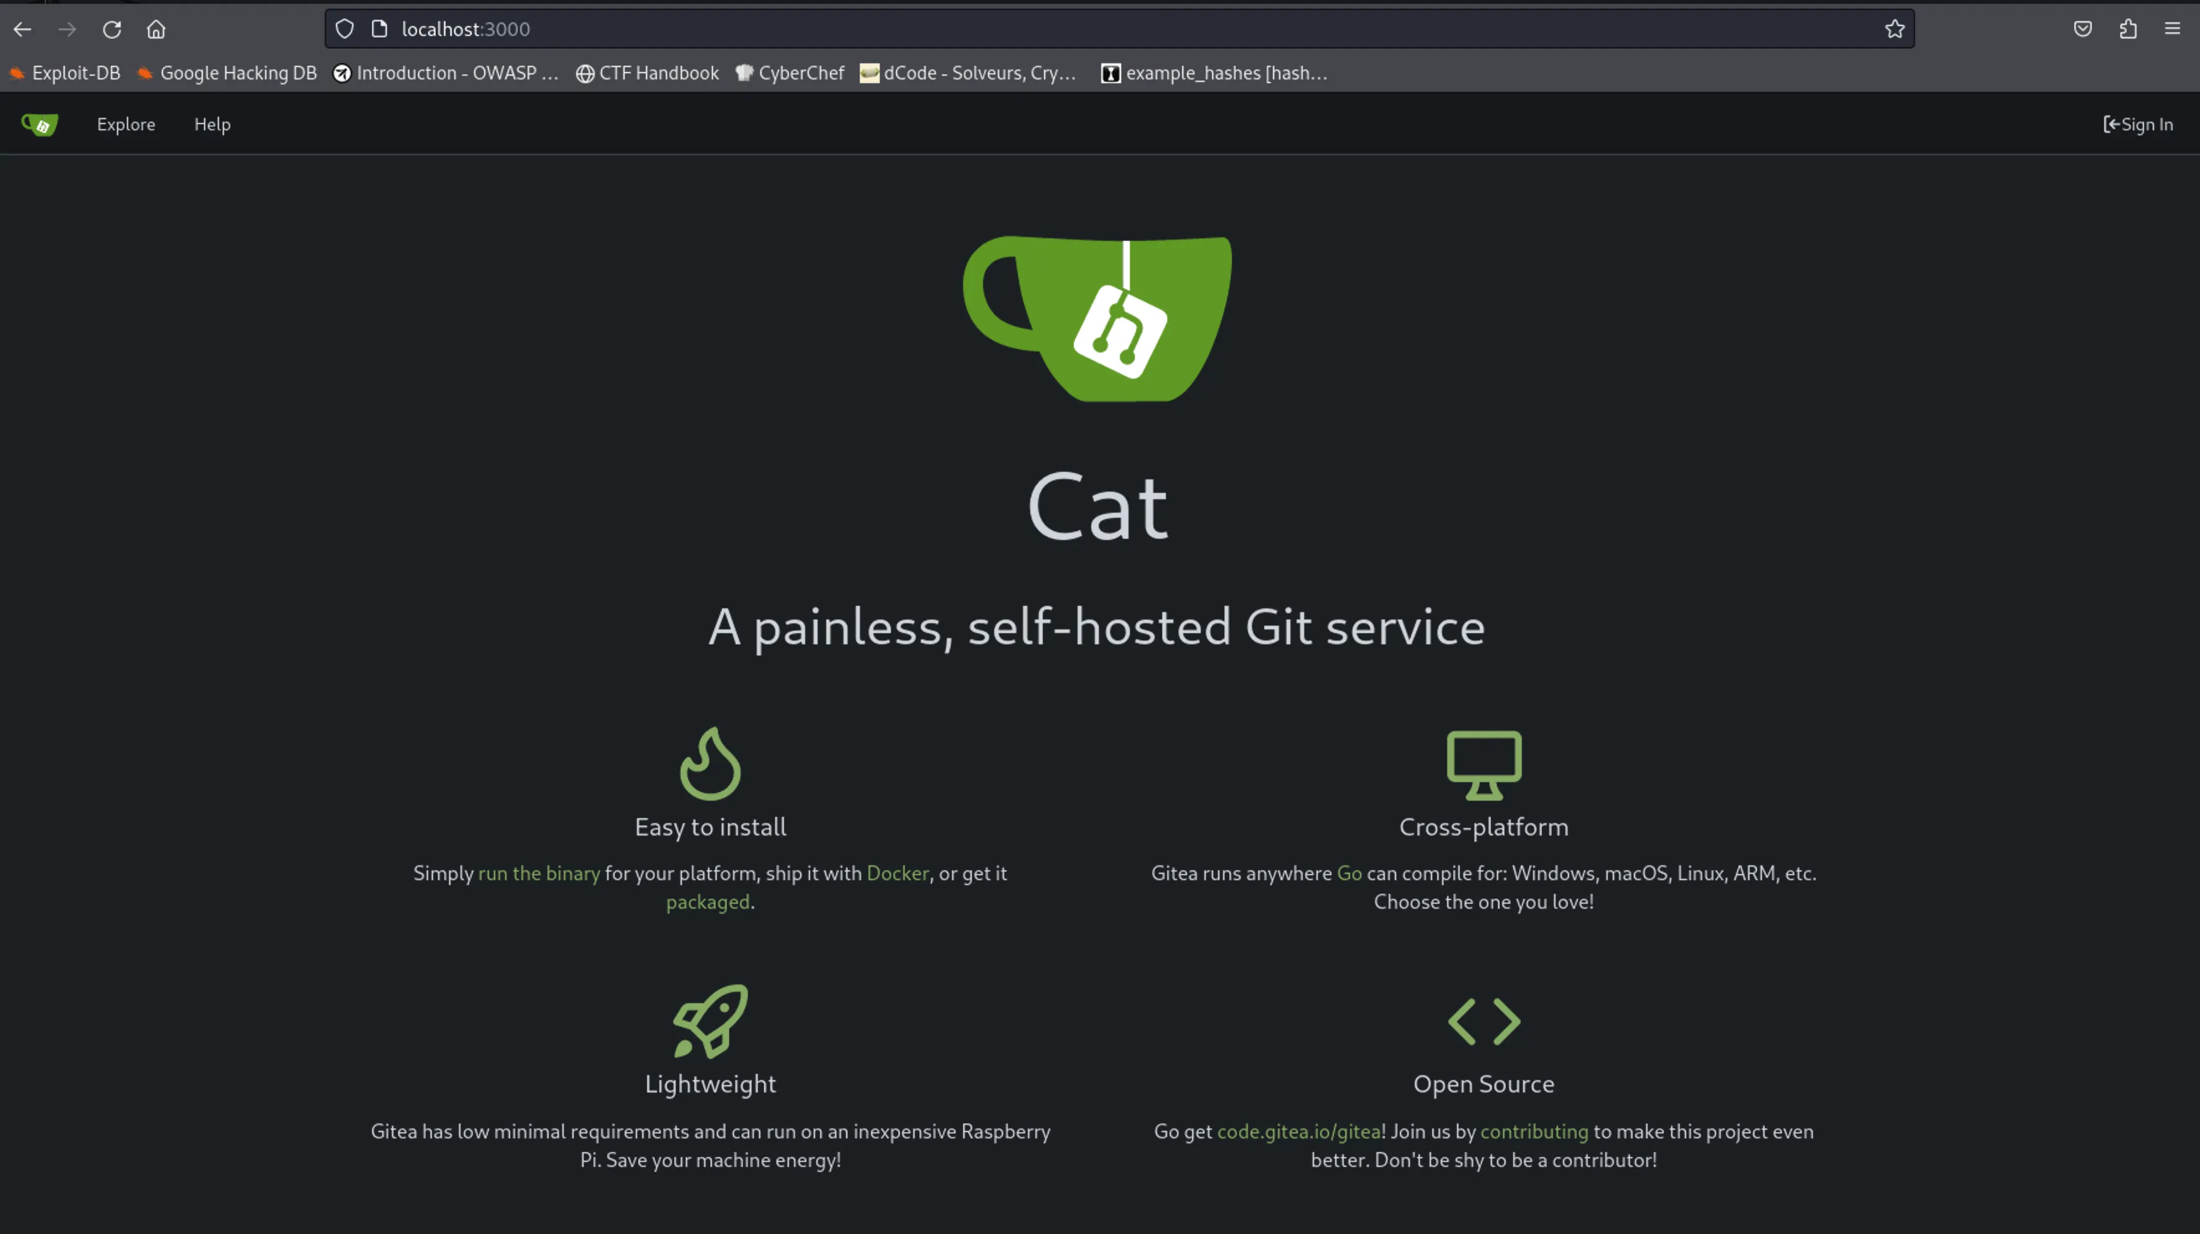The image size is (2200, 1234).
Task: Click the 'Easy to install' heading
Action: [x=711, y=827]
